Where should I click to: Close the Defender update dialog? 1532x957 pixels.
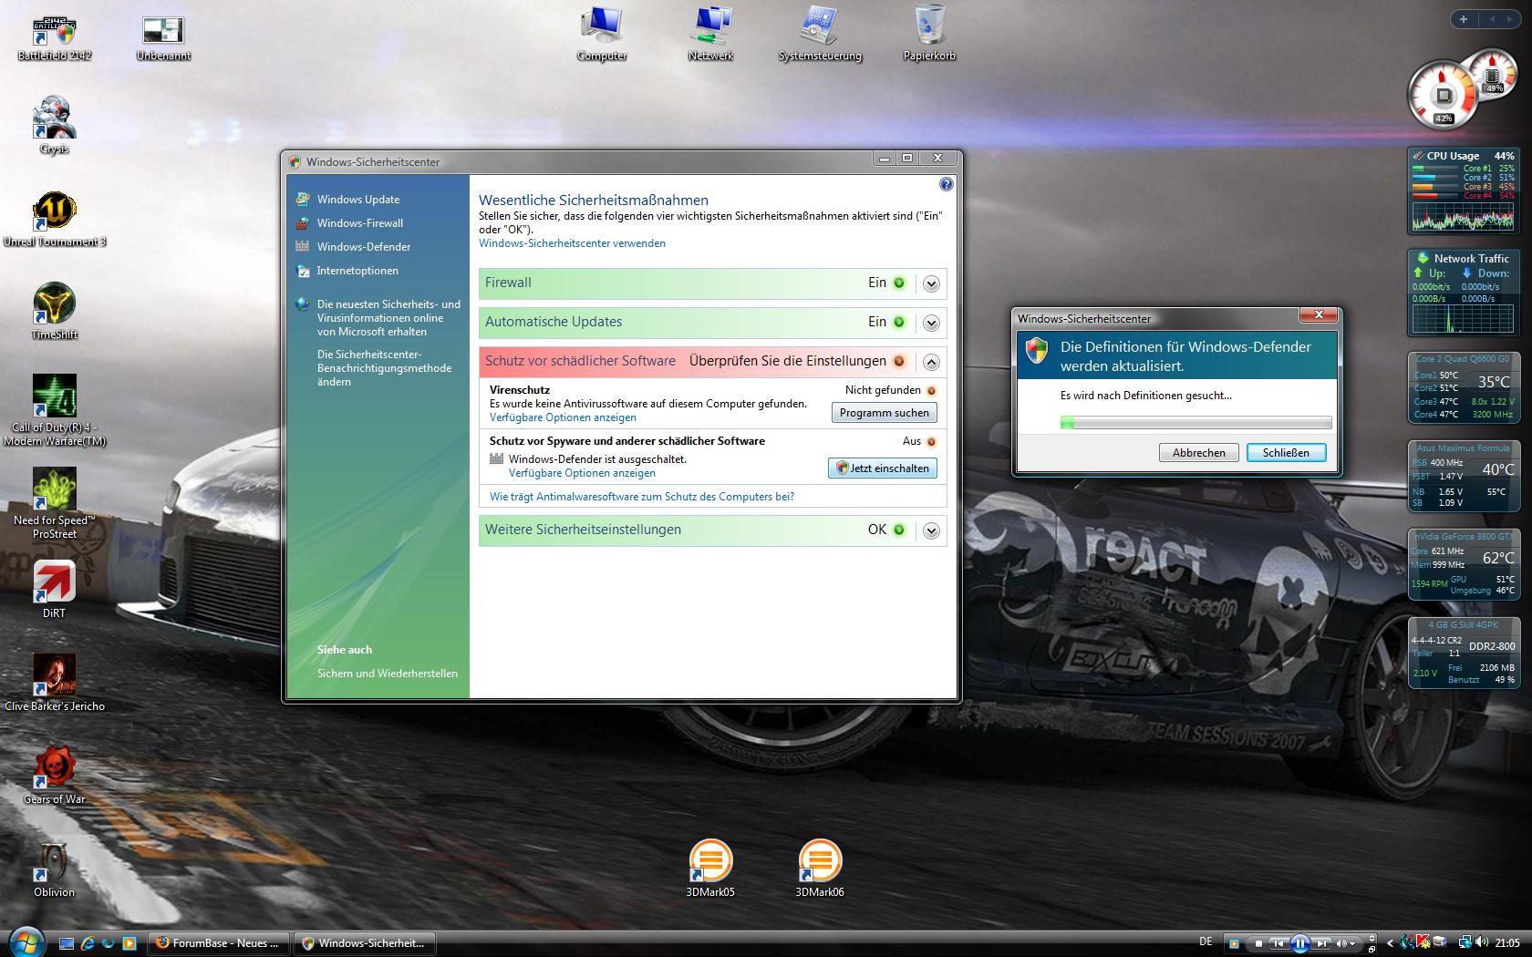[1318, 315]
